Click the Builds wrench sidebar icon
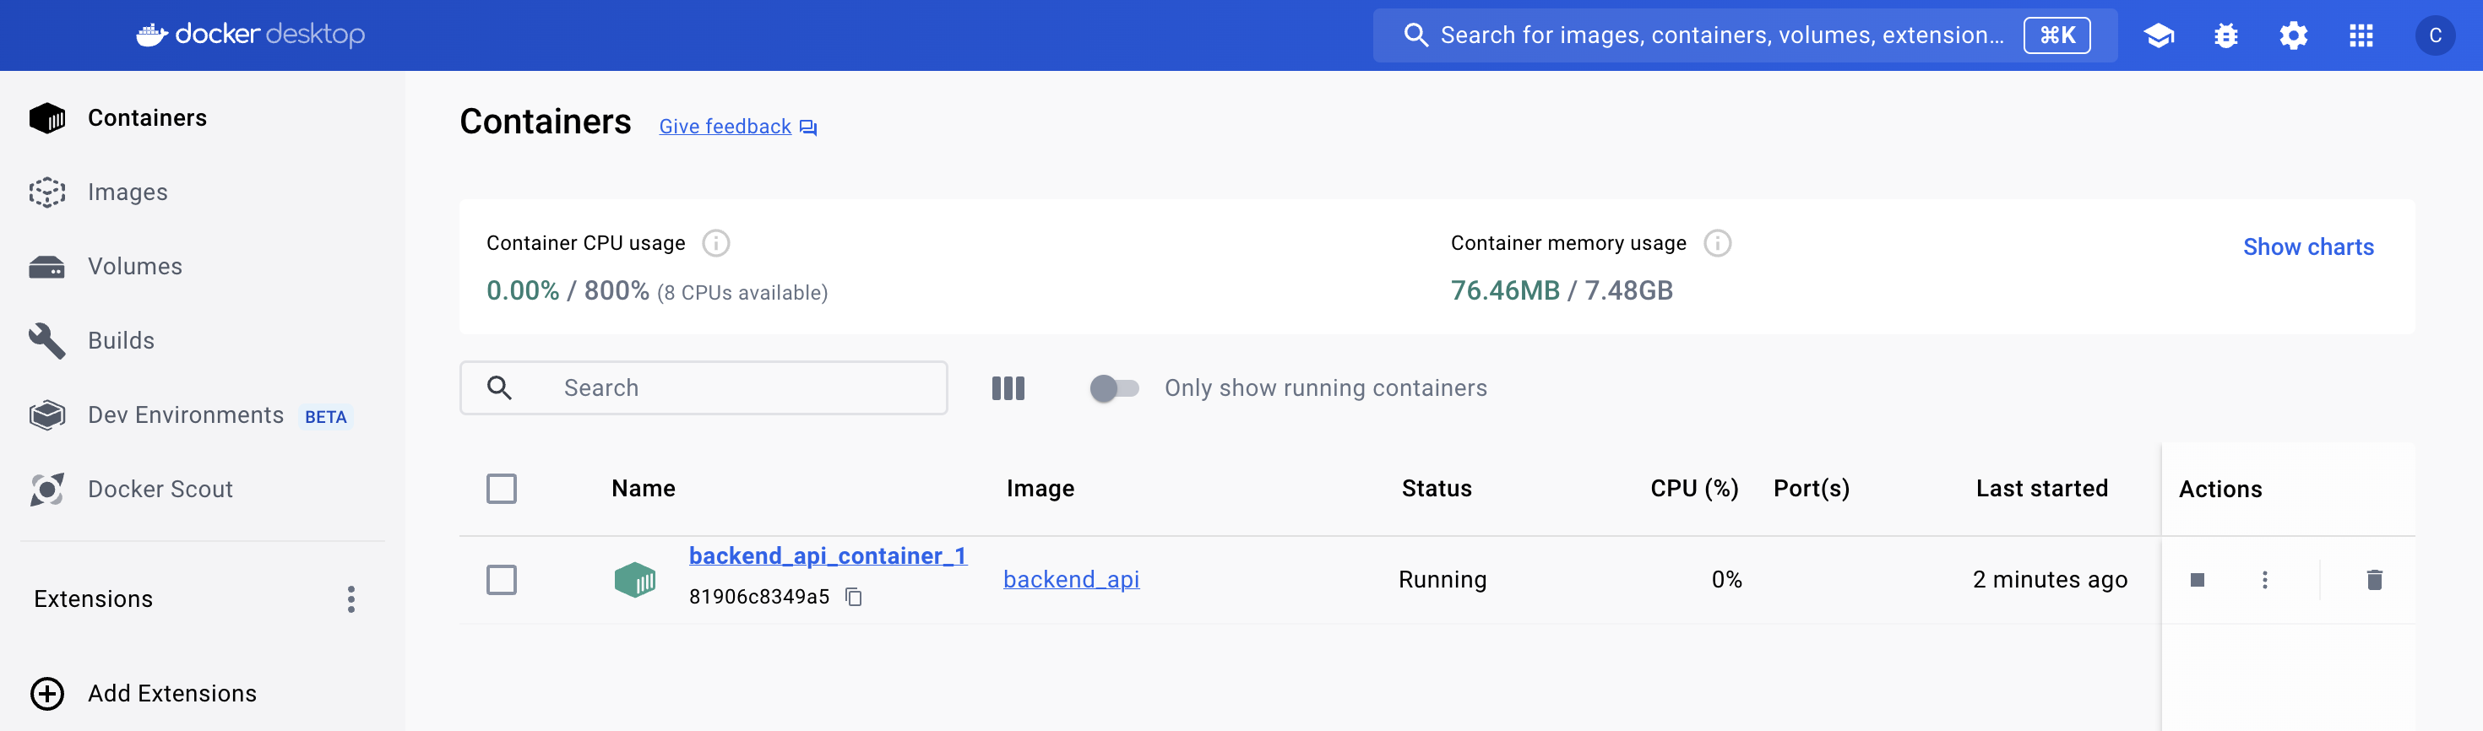 click(x=47, y=341)
